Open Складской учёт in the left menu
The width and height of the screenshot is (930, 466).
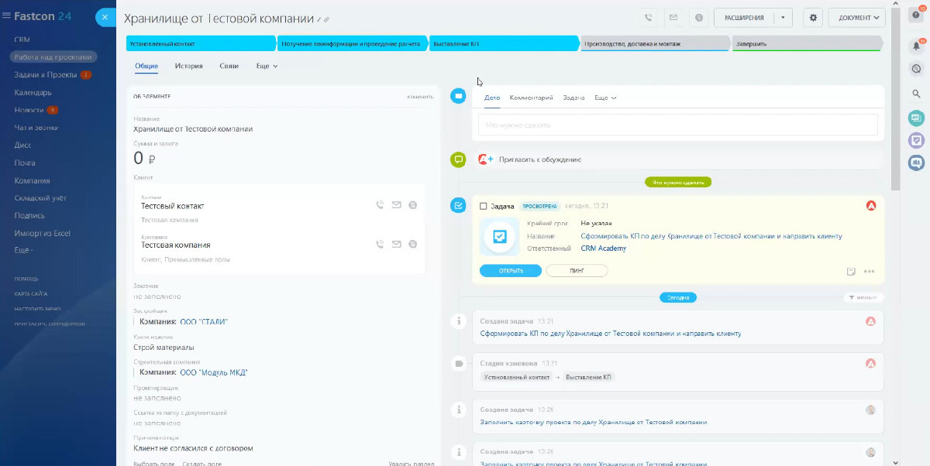pos(40,198)
